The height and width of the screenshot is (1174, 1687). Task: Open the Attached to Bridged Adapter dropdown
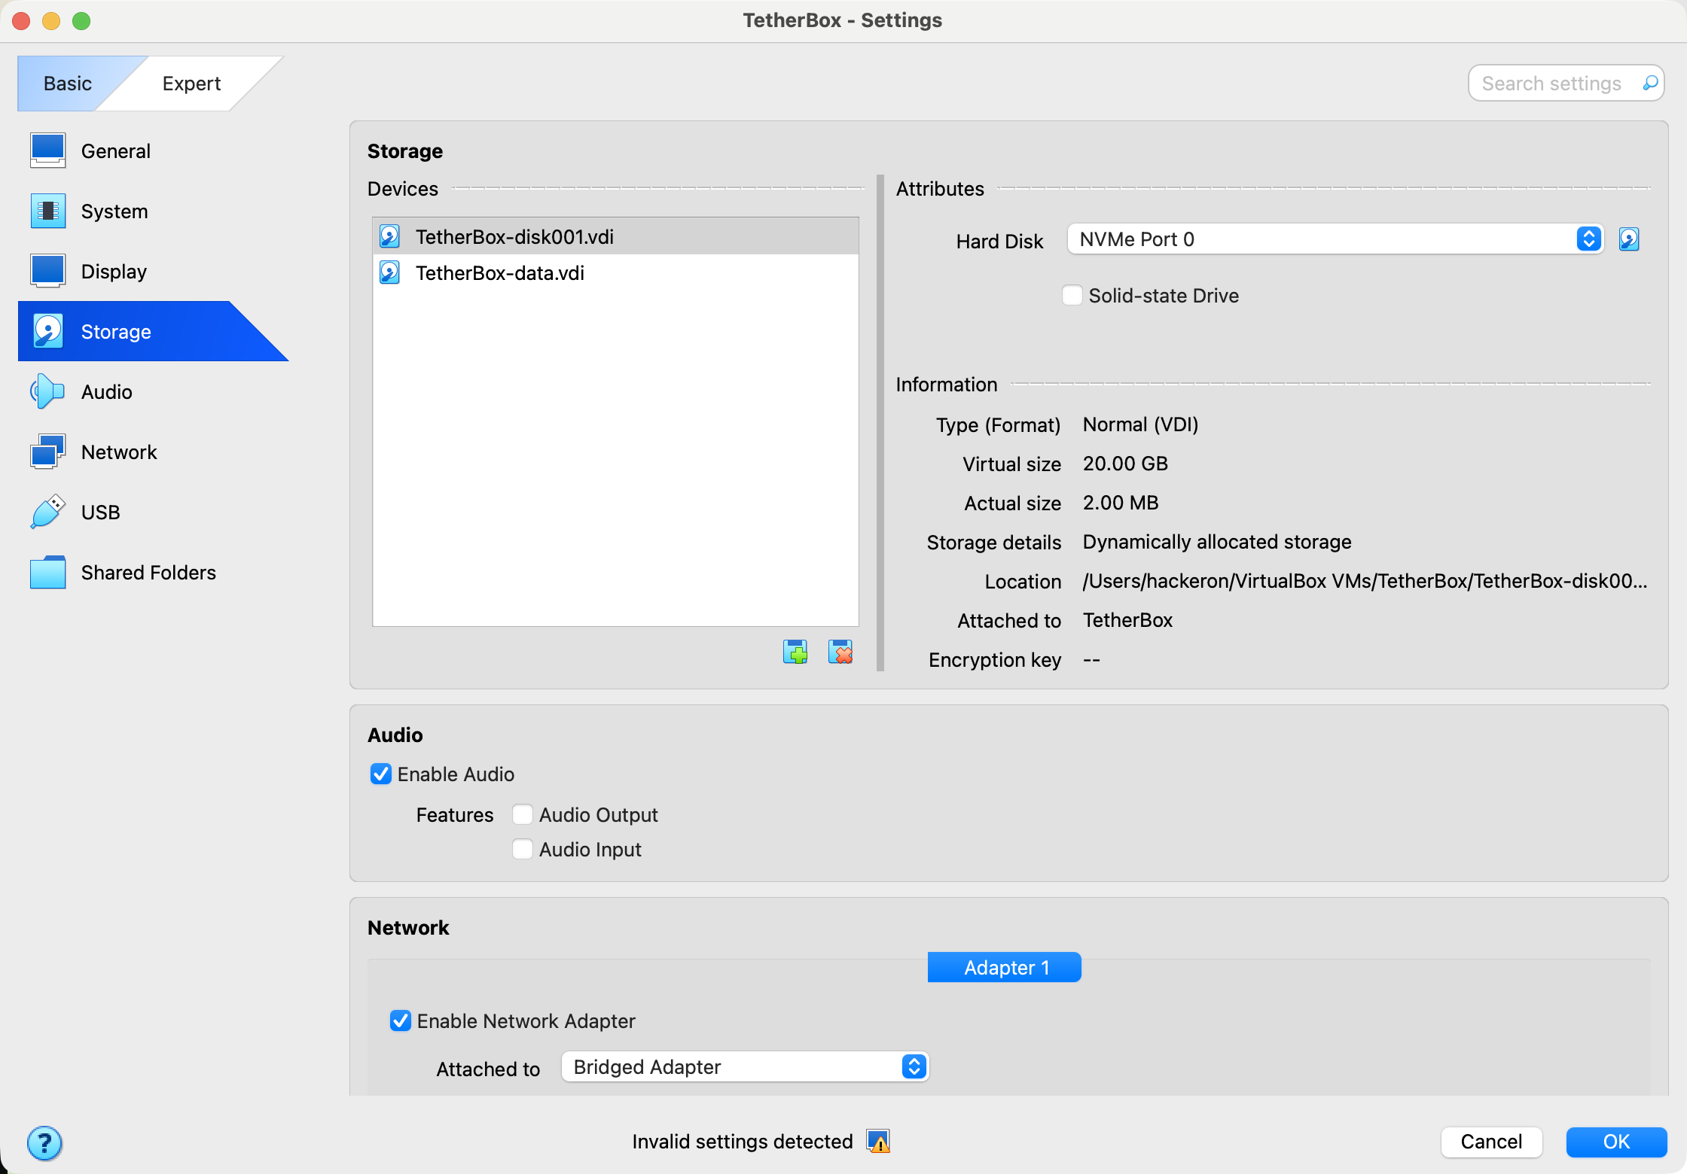(x=745, y=1067)
